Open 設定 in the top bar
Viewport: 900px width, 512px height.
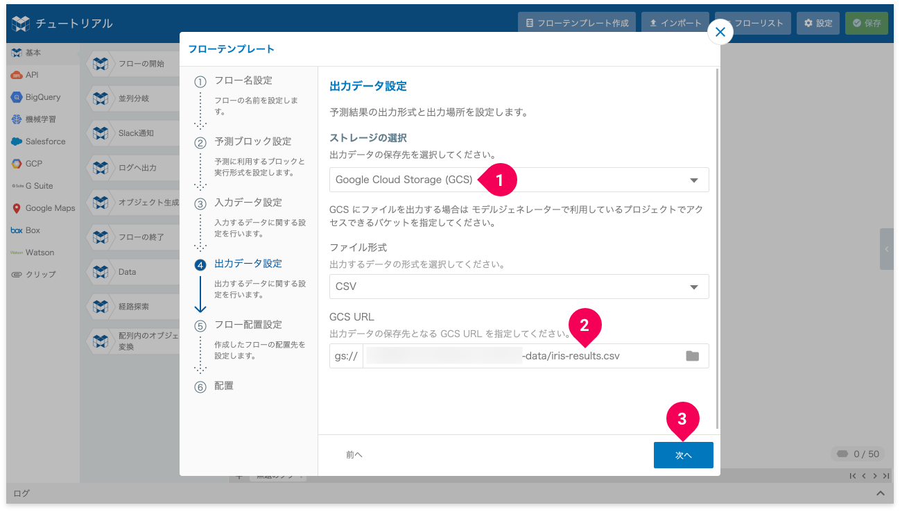click(818, 23)
